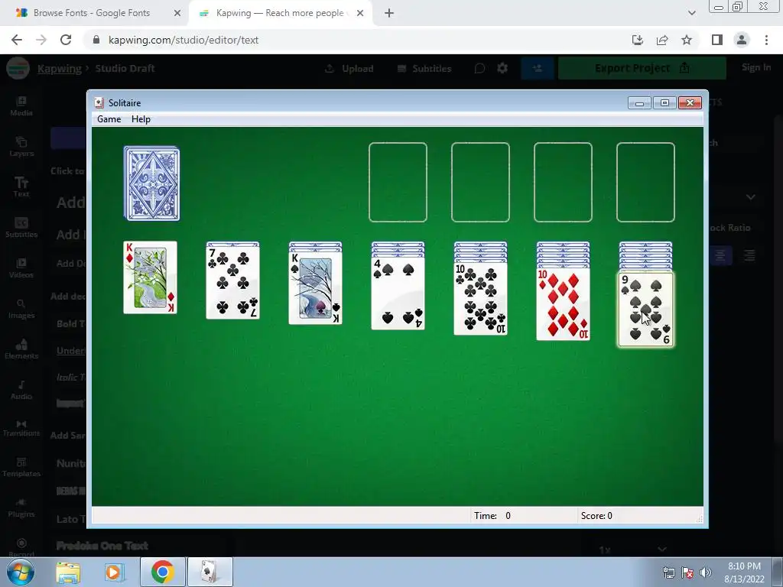Click the fourth empty foundation slot
Image resolution: width=783 pixels, height=587 pixels.
coord(645,182)
